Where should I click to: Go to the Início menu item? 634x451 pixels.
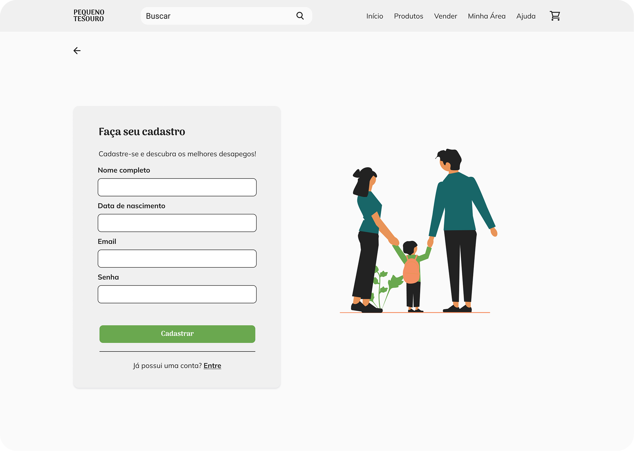click(375, 16)
